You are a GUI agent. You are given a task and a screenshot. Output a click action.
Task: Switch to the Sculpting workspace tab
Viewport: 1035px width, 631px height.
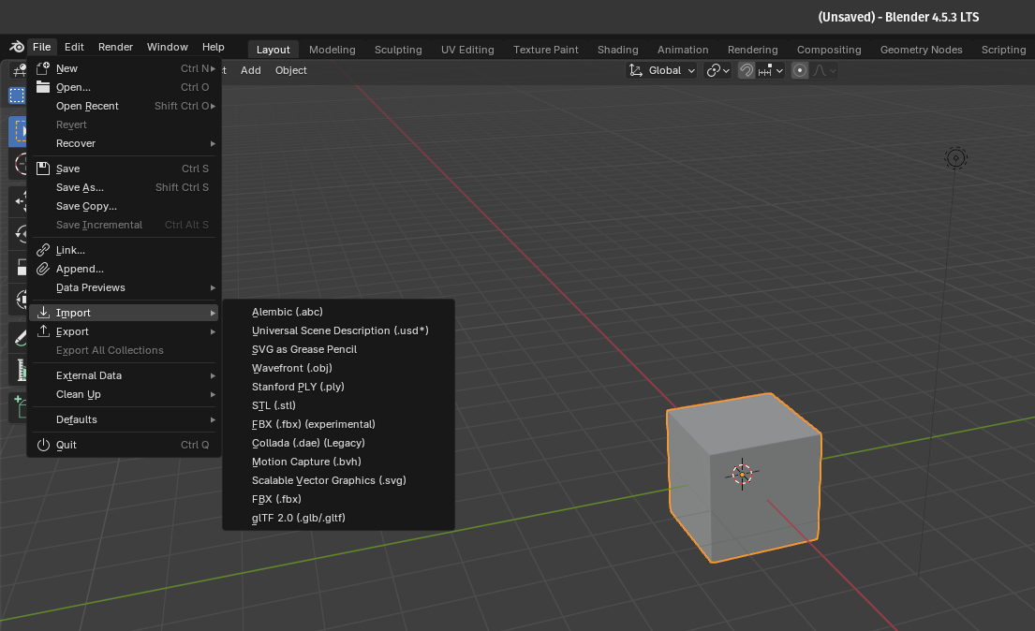(398, 50)
